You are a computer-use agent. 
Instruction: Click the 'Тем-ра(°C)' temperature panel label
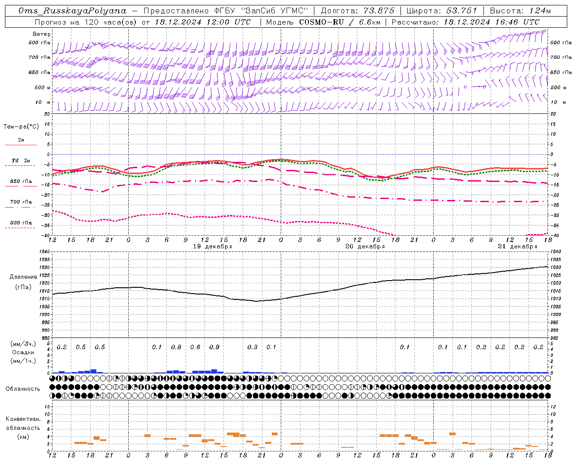tap(21, 127)
